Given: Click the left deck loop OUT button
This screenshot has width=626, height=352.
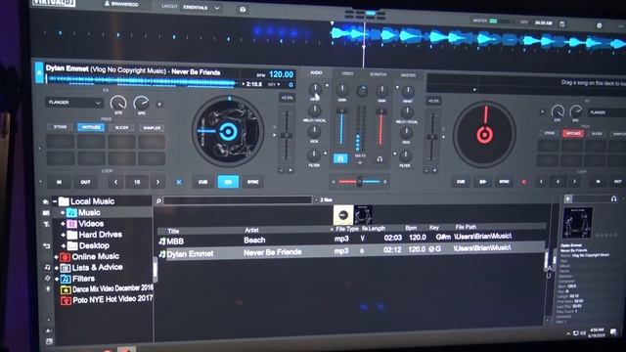Looking at the screenshot, I should click(85, 182).
